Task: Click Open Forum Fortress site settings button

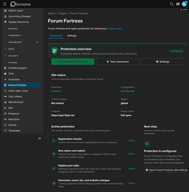Action: click(x=166, y=170)
